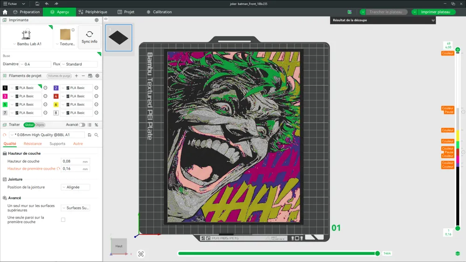The width and height of the screenshot is (466, 262).
Task: Switch to the Calibration tab
Action: click(159, 12)
